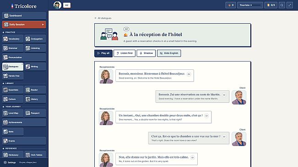Open Achievements

coord(24,122)
